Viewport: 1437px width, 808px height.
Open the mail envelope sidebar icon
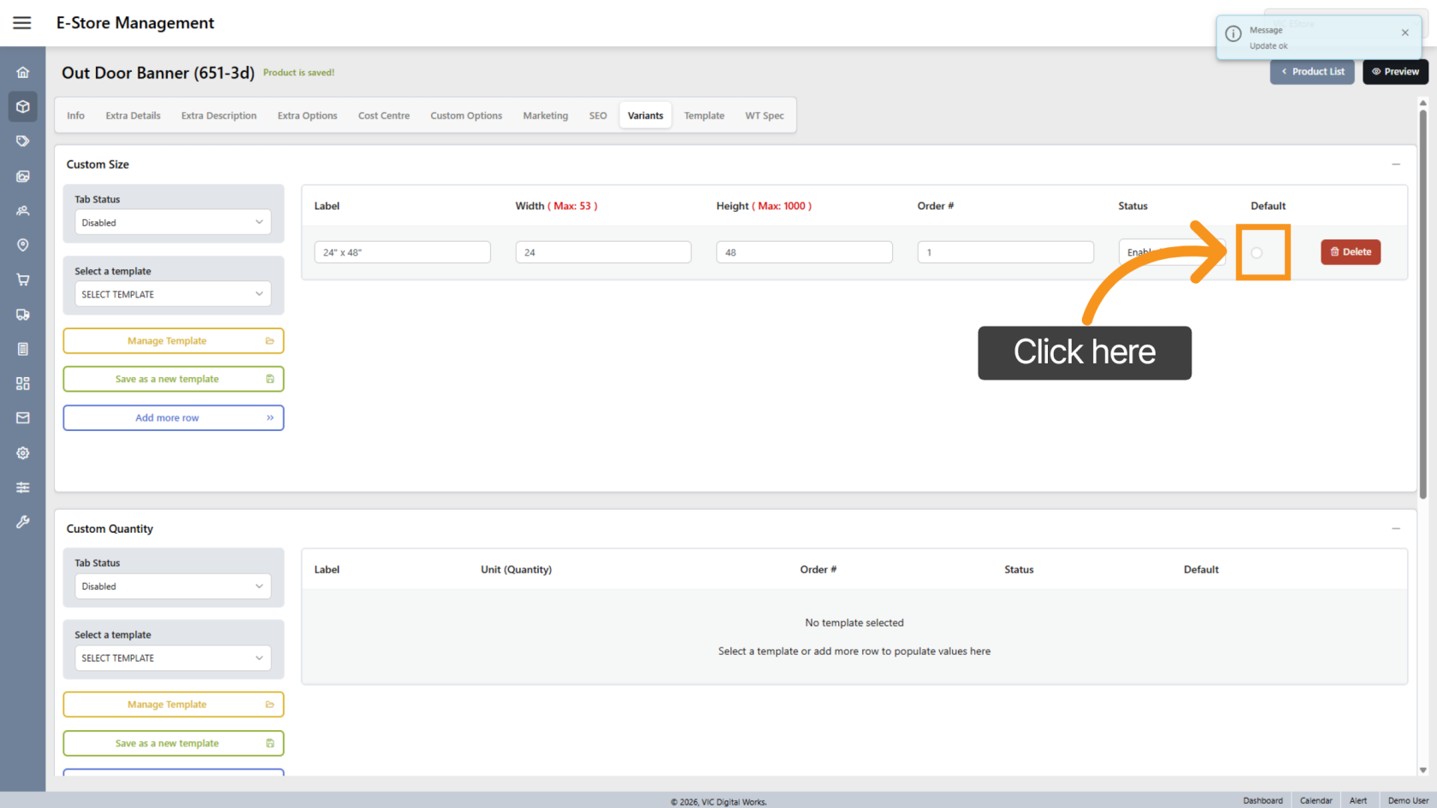[x=23, y=418]
